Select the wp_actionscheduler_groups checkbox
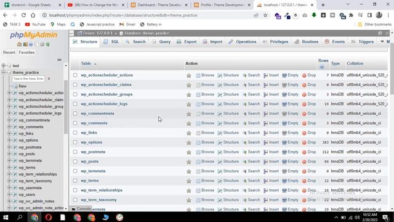The width and height of the screenshot is (394, 222). pos(75,94)
